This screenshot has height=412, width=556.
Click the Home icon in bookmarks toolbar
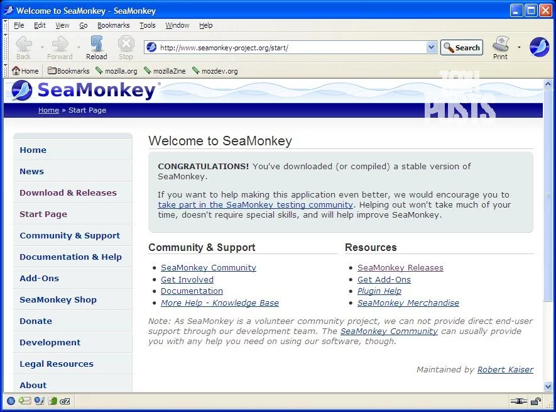16,70
